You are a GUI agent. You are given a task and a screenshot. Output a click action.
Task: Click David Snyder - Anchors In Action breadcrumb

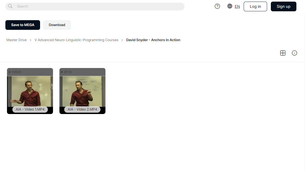[x=153, y=40]
